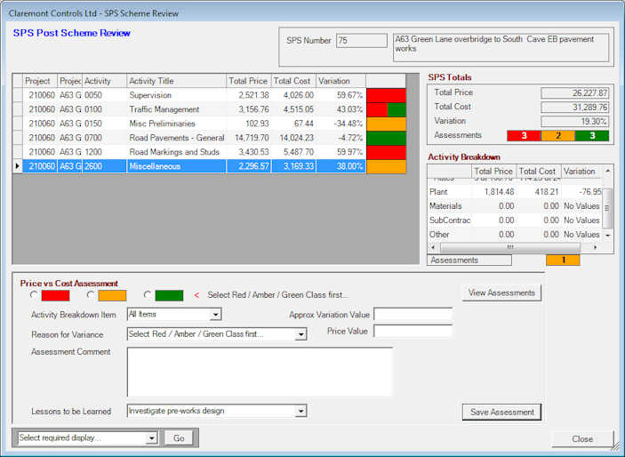The image size is (625, 457).
Task: Click the amber swatch on Misc Preliminaries row
Action: 386,124
